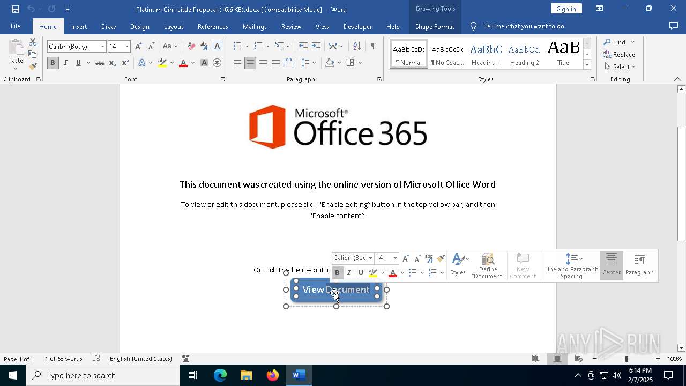Viewport: 686px width, 386px height.
Task: Apply the Title style
Action: pyautogui.click(x=563, y=54)
